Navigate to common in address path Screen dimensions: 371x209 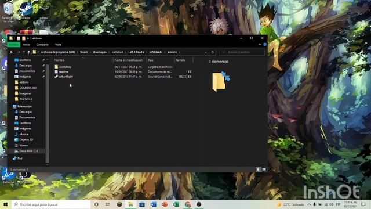click(x=117, y=52)
